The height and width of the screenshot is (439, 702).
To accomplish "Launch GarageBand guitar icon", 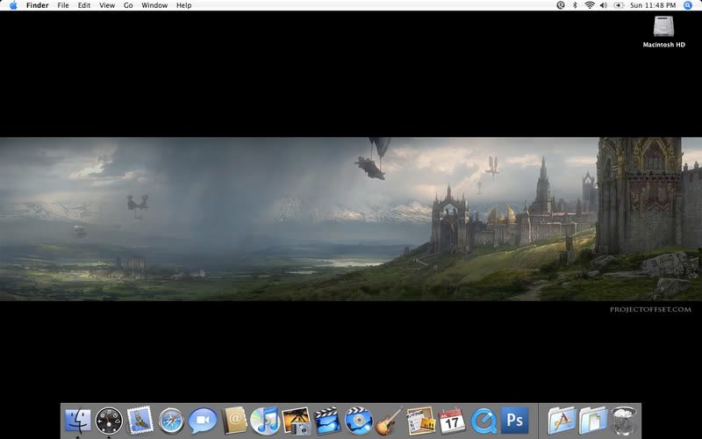I will pyautogui.click(x=389, y=421).
